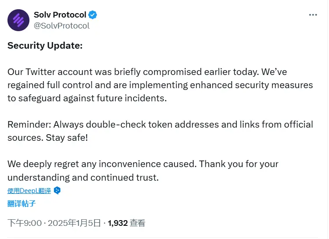329x239 pixels.
Task: Click the "Reminder: Always double-check token addresses" line
Action: (x=113, y=125)
